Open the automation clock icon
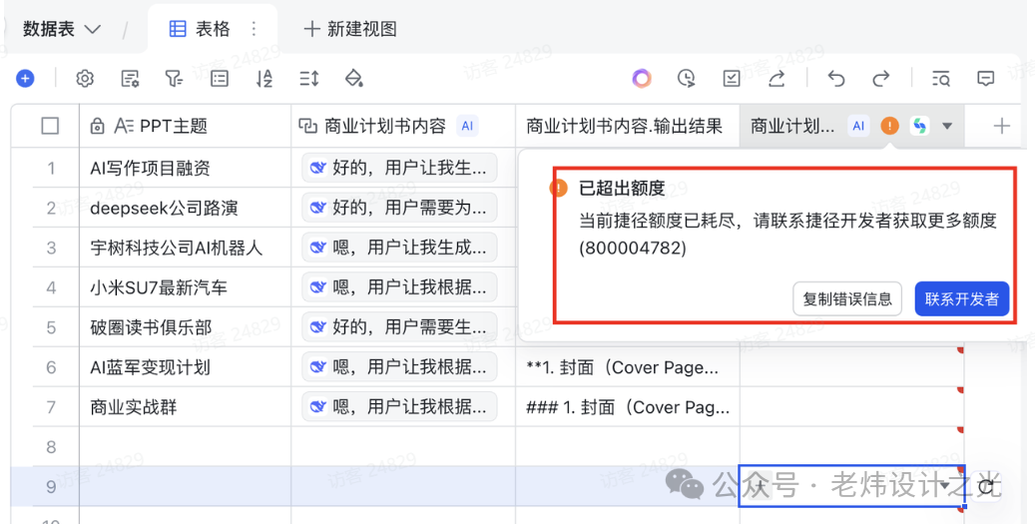1035x526 pixels. (687, 79)
